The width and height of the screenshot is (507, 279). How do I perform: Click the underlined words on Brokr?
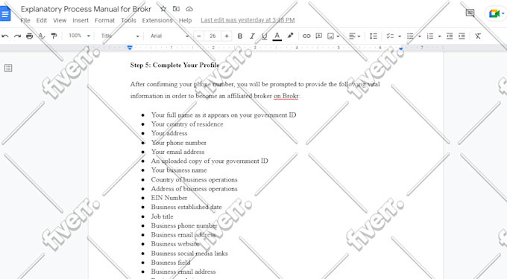point(286,96)
